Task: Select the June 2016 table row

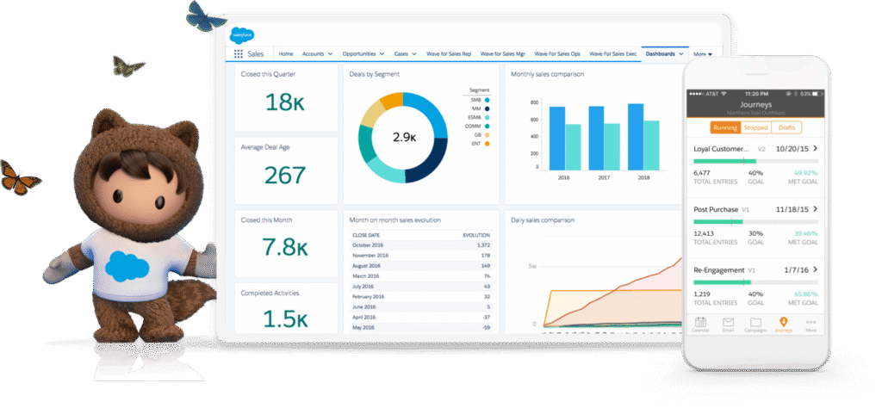Action: (x=420, y=306)
